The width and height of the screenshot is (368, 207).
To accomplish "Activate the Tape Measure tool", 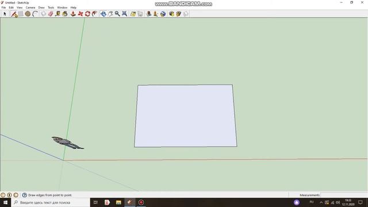I will pyautogui.click(x=57, y=14).
